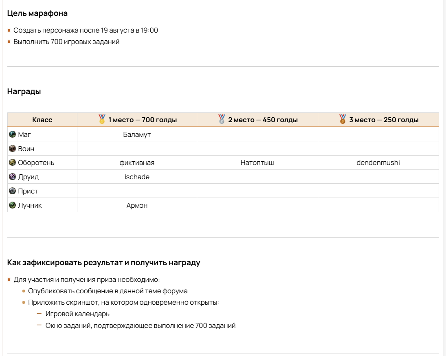Screen dimensions: 446x356
Task: Select the 'Прист' class label
Action: [x=28, y=191]
